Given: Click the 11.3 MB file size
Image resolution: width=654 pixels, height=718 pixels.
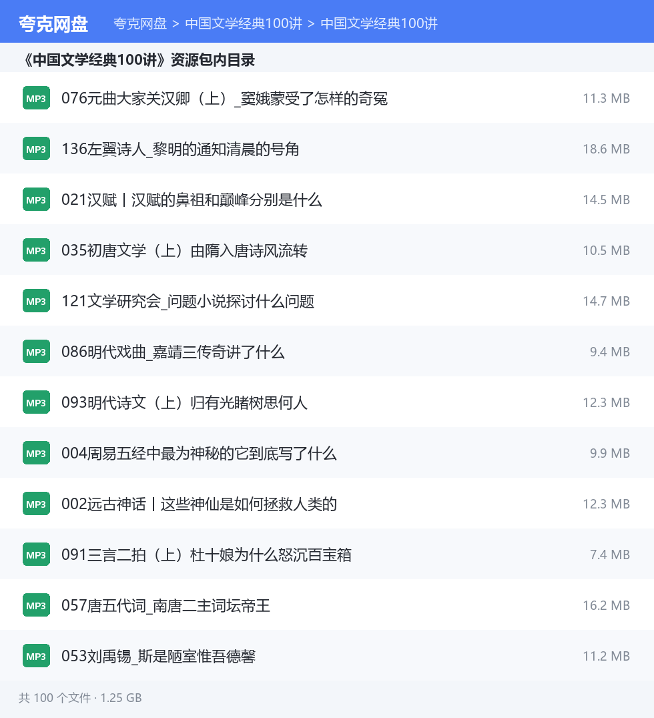Looking at the screenshot, I should (607, 99).
